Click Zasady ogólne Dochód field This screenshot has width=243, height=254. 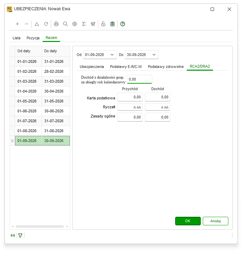[x=158, y=117]
